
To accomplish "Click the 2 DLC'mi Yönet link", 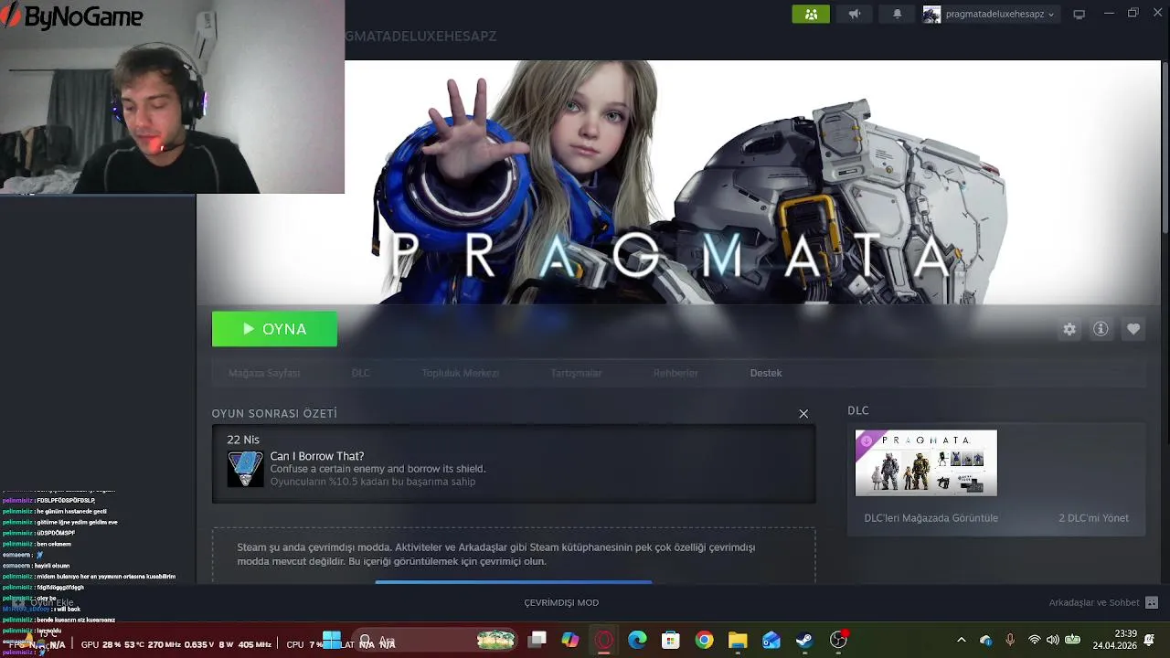I will click(x=1093, y=518).
